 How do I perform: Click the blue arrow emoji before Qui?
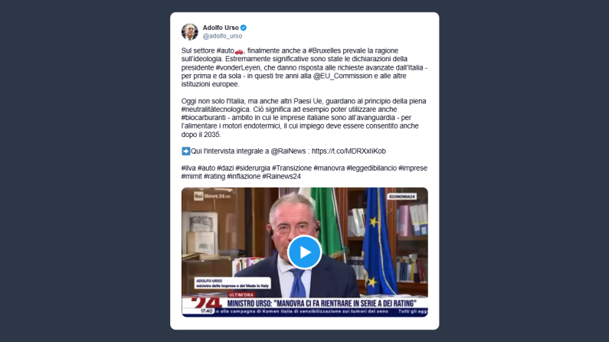pyautogui.click(x=185, y=151)
